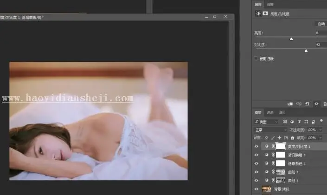Click adjustment icon of 渐变映射 1 layer

click(x=267, y=155)
